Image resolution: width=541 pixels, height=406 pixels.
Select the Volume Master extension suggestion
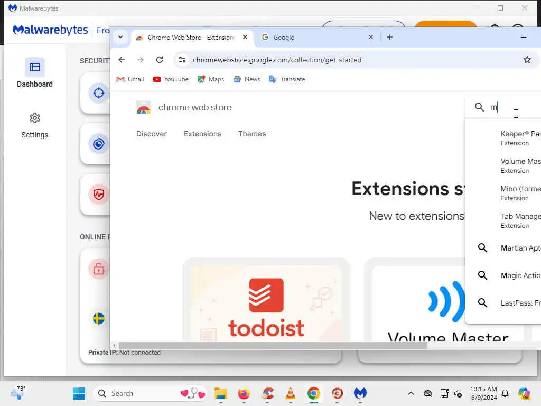point(503,165)
